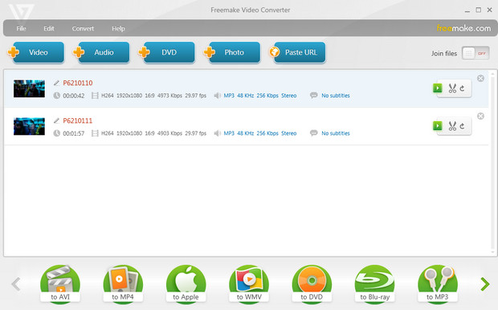Click the 4903 Kbps video info
This screenshot has width=498, height=310.
169,133
